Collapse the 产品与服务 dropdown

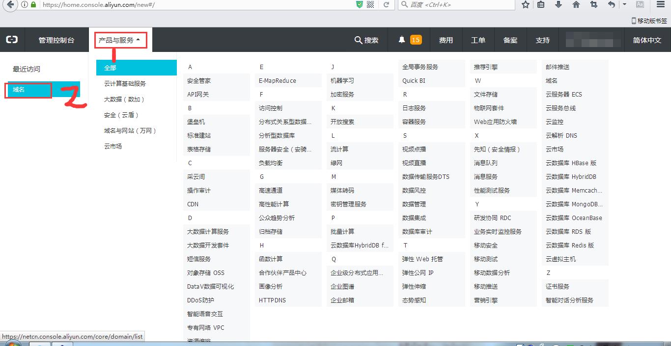[x=120, y=40]
